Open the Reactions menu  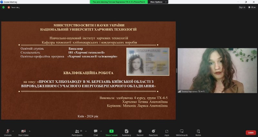tap(153, 132)
